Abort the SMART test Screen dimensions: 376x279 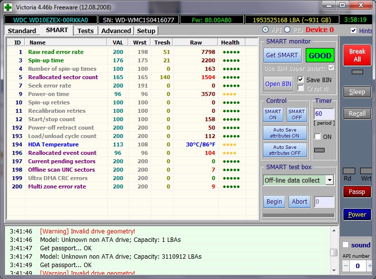pos(299,201)
